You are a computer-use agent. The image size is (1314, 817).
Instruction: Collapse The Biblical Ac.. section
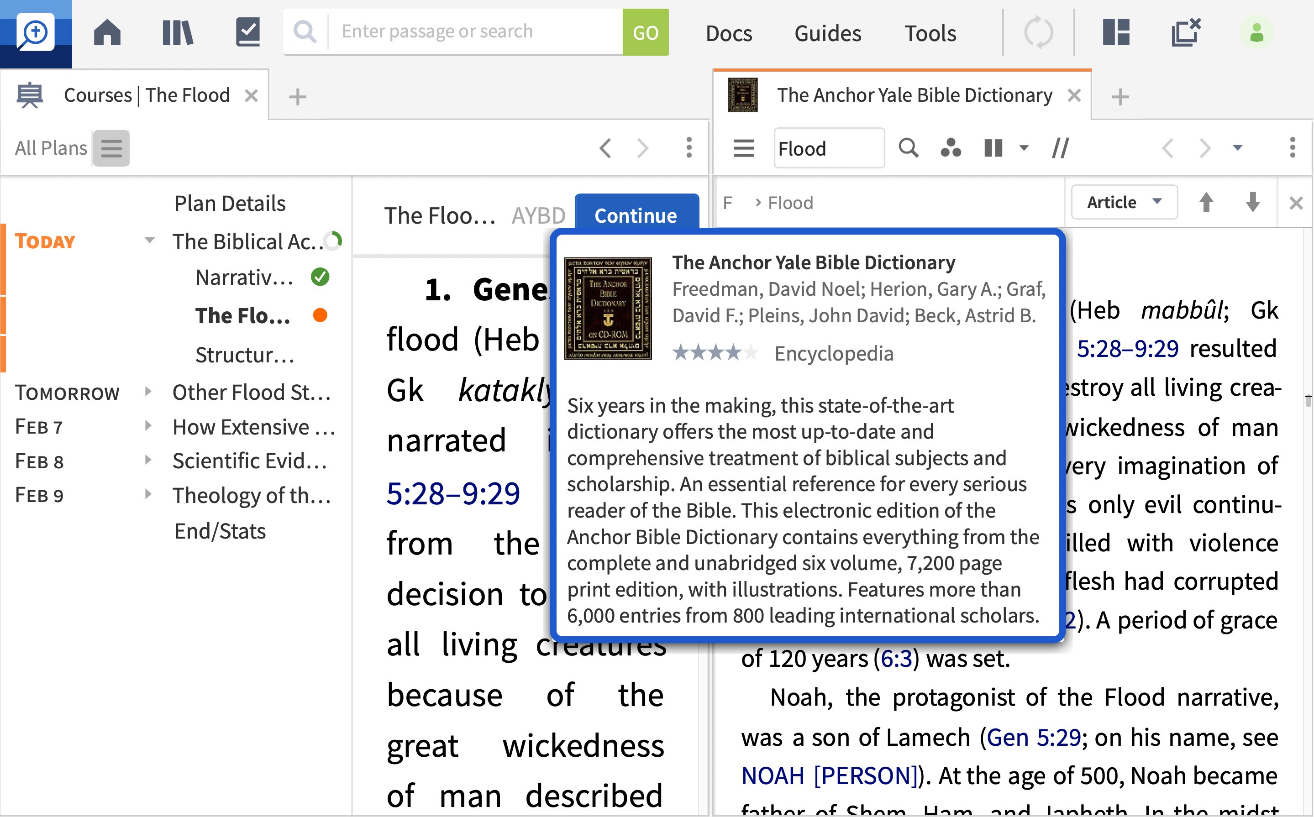(150, 240)
